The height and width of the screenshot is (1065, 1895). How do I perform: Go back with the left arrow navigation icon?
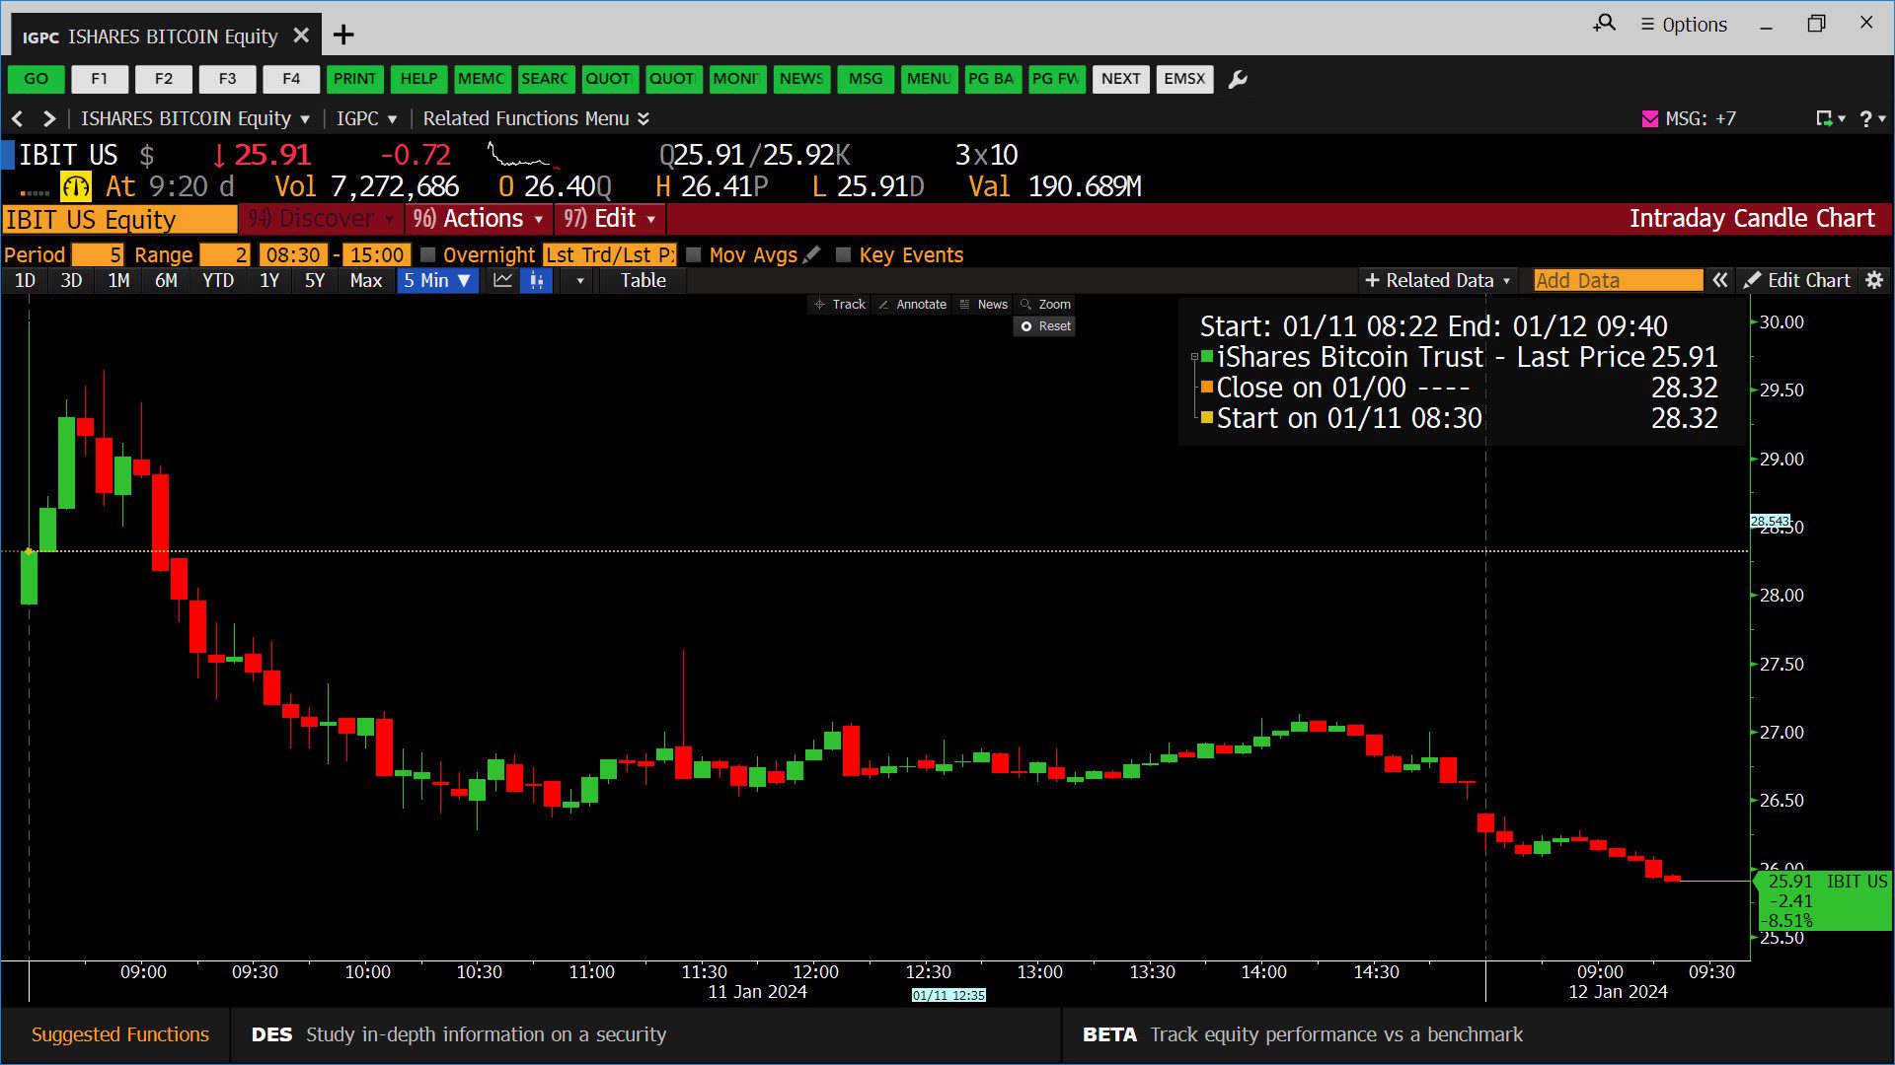click(x=17, y=118)
